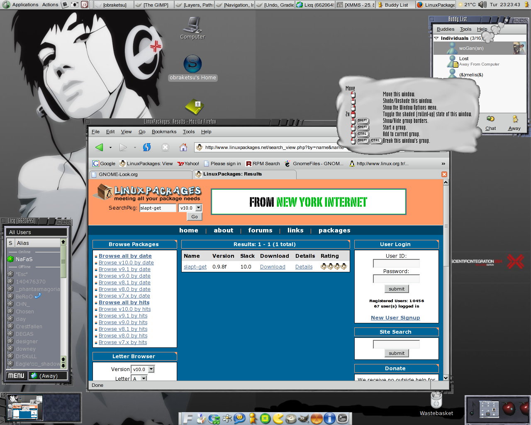Click Away button in Buddy List
The height and width of the screenshot is (425, 531).
(514, 123)
